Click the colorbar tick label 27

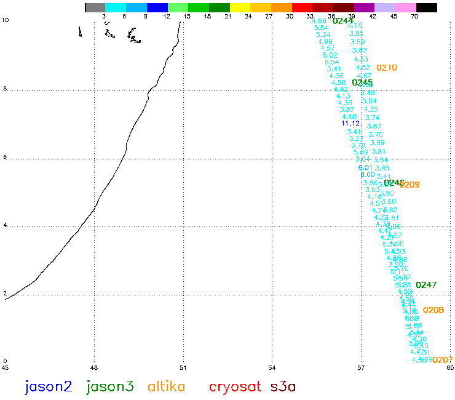click(269, 17)
